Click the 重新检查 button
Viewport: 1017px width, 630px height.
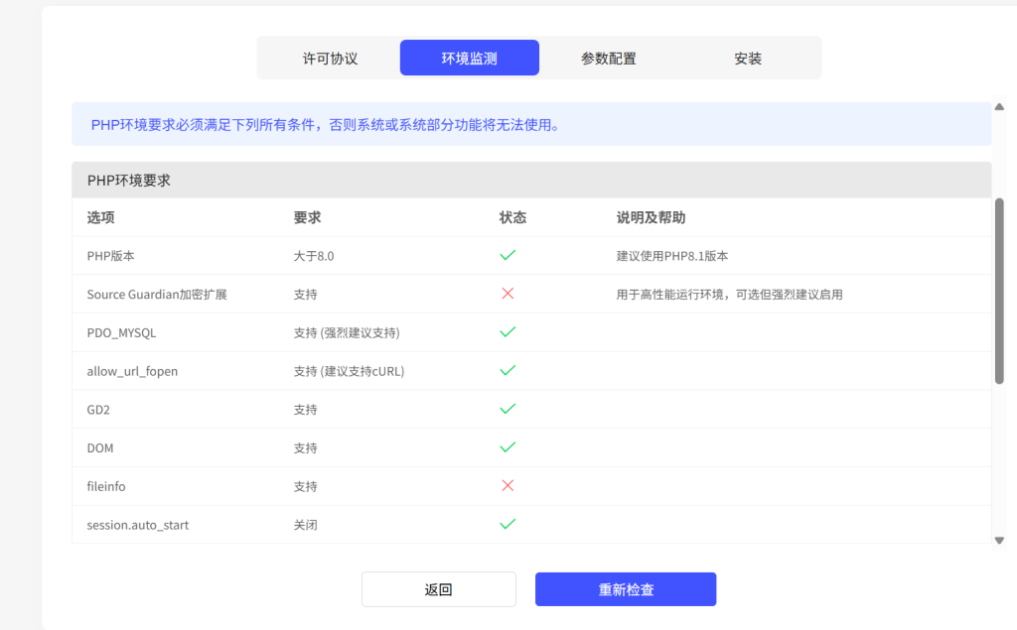click(626, 589)
